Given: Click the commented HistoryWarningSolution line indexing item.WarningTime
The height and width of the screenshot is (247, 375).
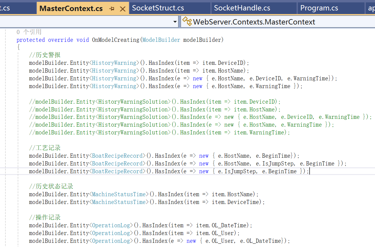Looking at the screenshot, I should coord(160,132).
